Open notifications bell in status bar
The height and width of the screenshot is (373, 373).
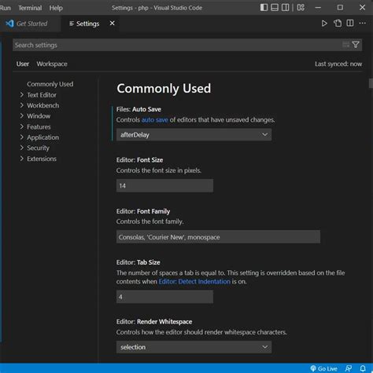tap(363, 368)
